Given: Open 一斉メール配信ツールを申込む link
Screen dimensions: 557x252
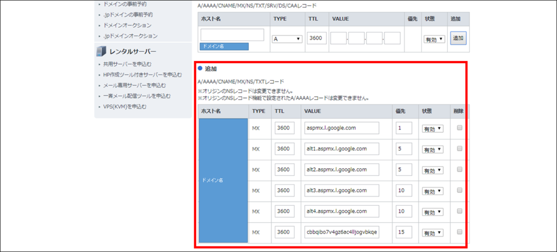Looking at the screenshot, I should click(x=137, y=96).
